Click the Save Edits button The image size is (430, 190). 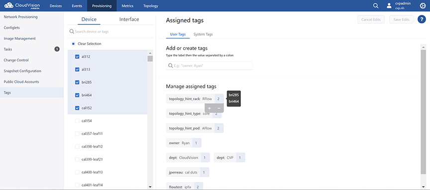402,19
